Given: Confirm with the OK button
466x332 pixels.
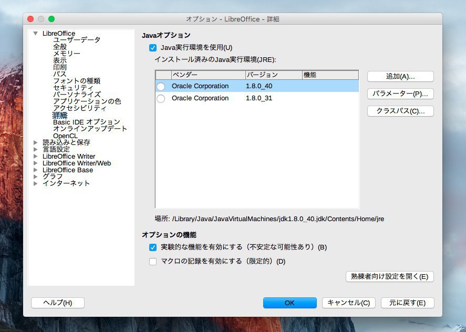Looking at the screenshot, I should click(290, 303).
